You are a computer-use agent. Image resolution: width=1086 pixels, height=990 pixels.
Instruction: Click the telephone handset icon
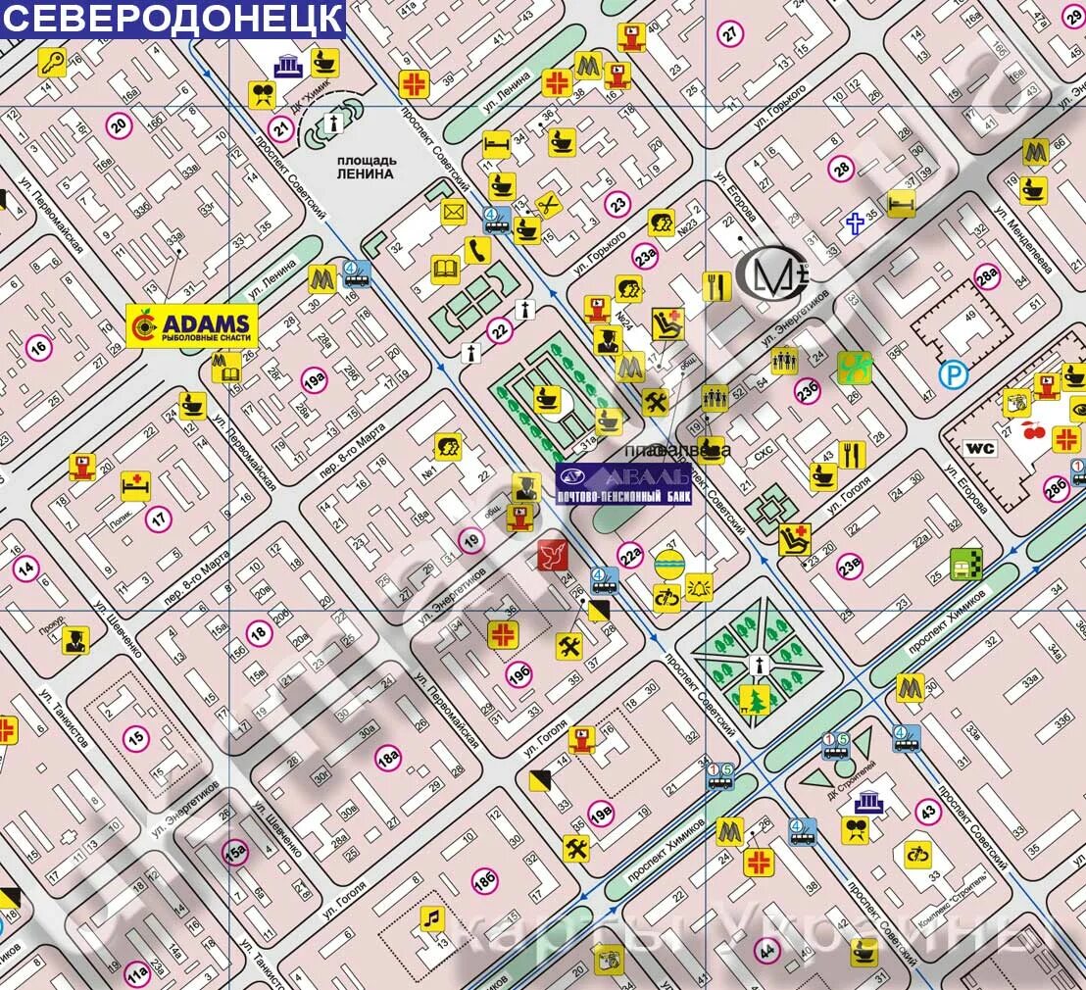(477, 250)
